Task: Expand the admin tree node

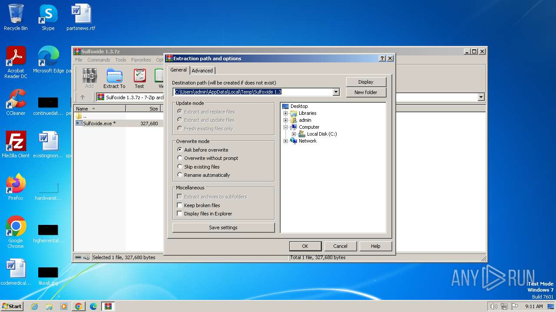Action: (285, 120)
